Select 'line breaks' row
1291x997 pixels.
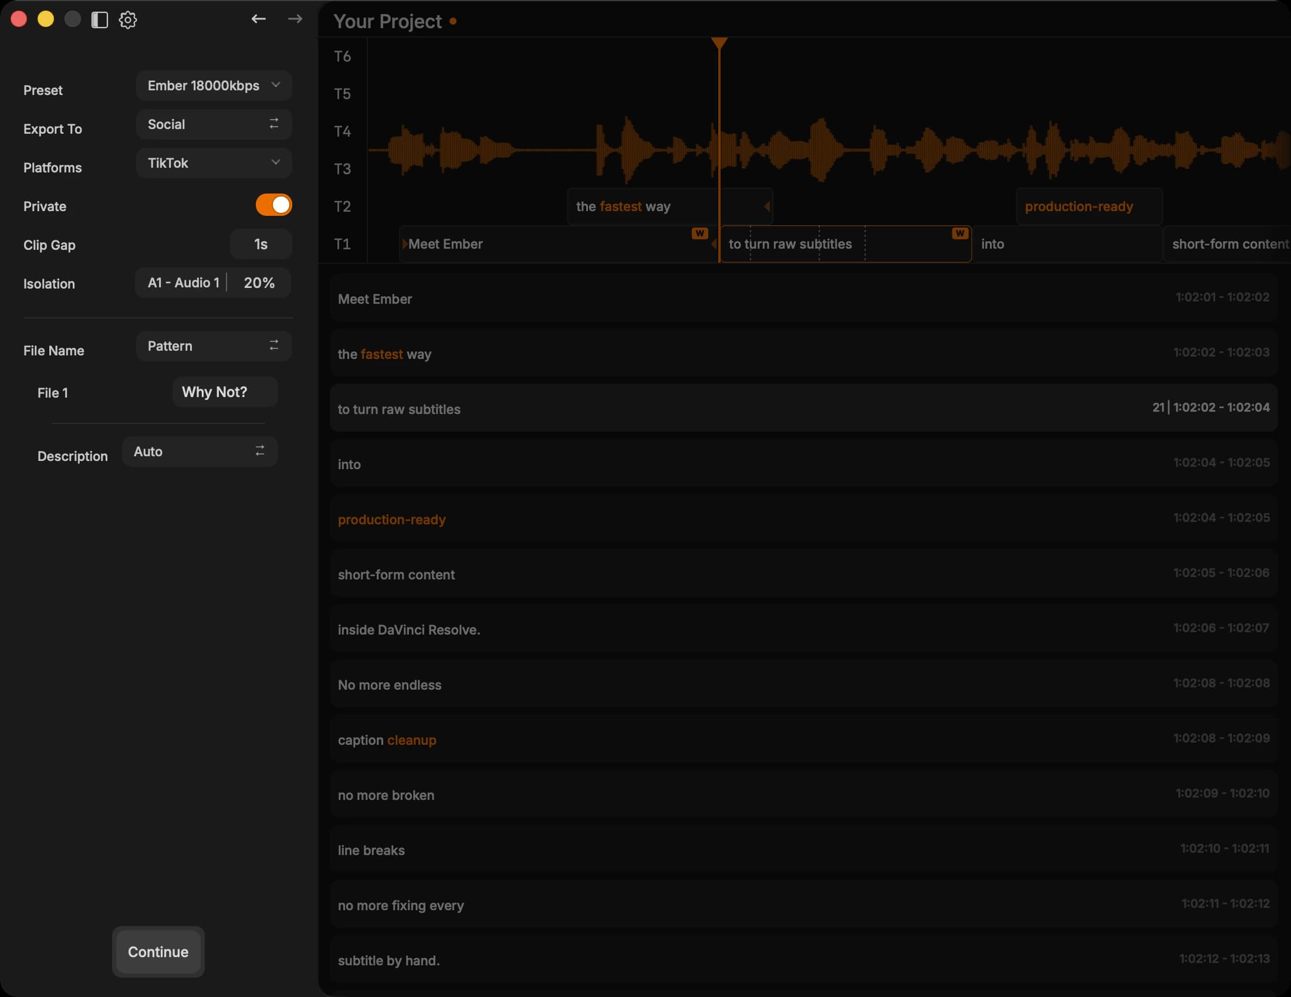(x=803, y=849)
